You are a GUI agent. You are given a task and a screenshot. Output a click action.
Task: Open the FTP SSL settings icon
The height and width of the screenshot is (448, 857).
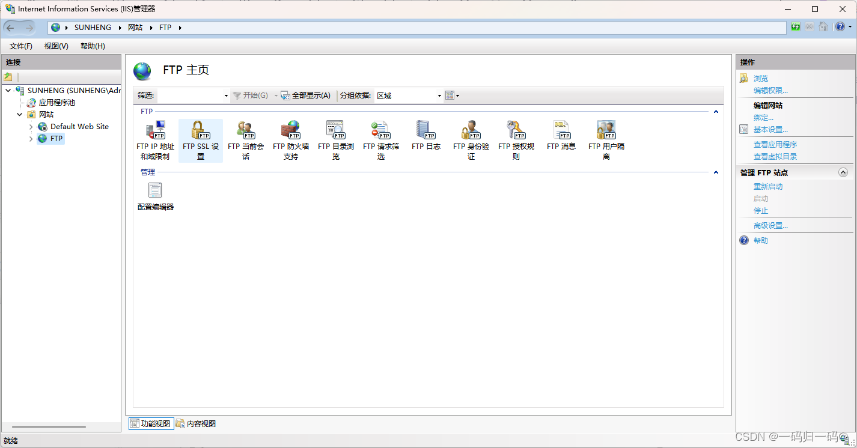[201, 141]
